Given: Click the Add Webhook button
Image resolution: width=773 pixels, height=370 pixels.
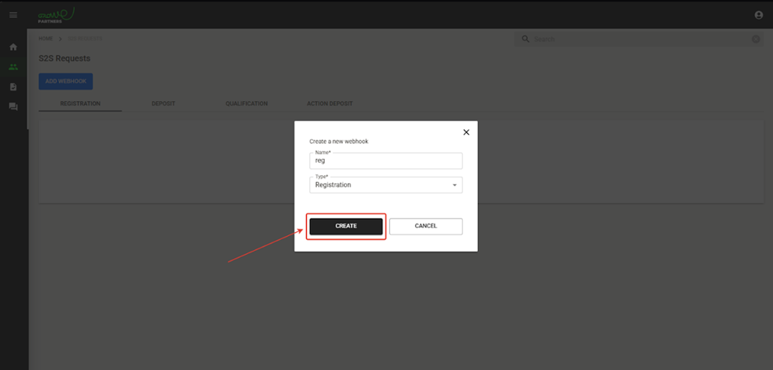Looking at the screenshot, I should [66, 81].
